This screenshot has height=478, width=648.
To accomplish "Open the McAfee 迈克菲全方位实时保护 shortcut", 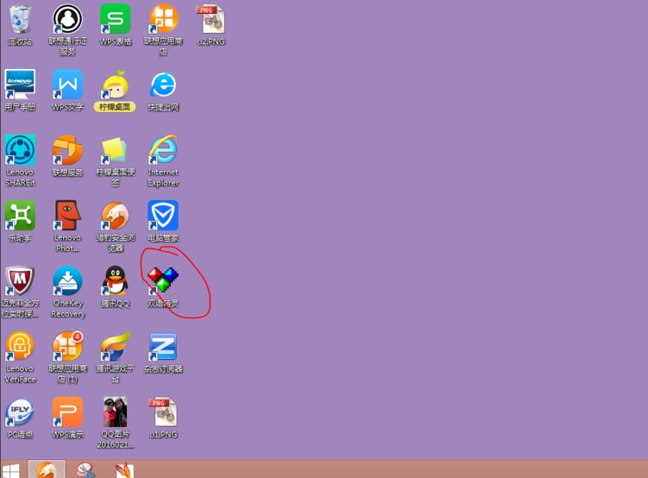I will point(20,281).
